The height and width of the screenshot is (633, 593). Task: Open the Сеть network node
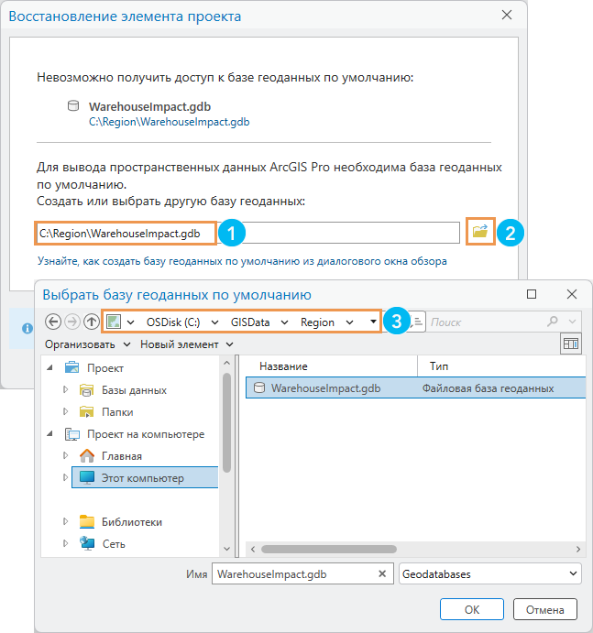[x=113, y=543]
